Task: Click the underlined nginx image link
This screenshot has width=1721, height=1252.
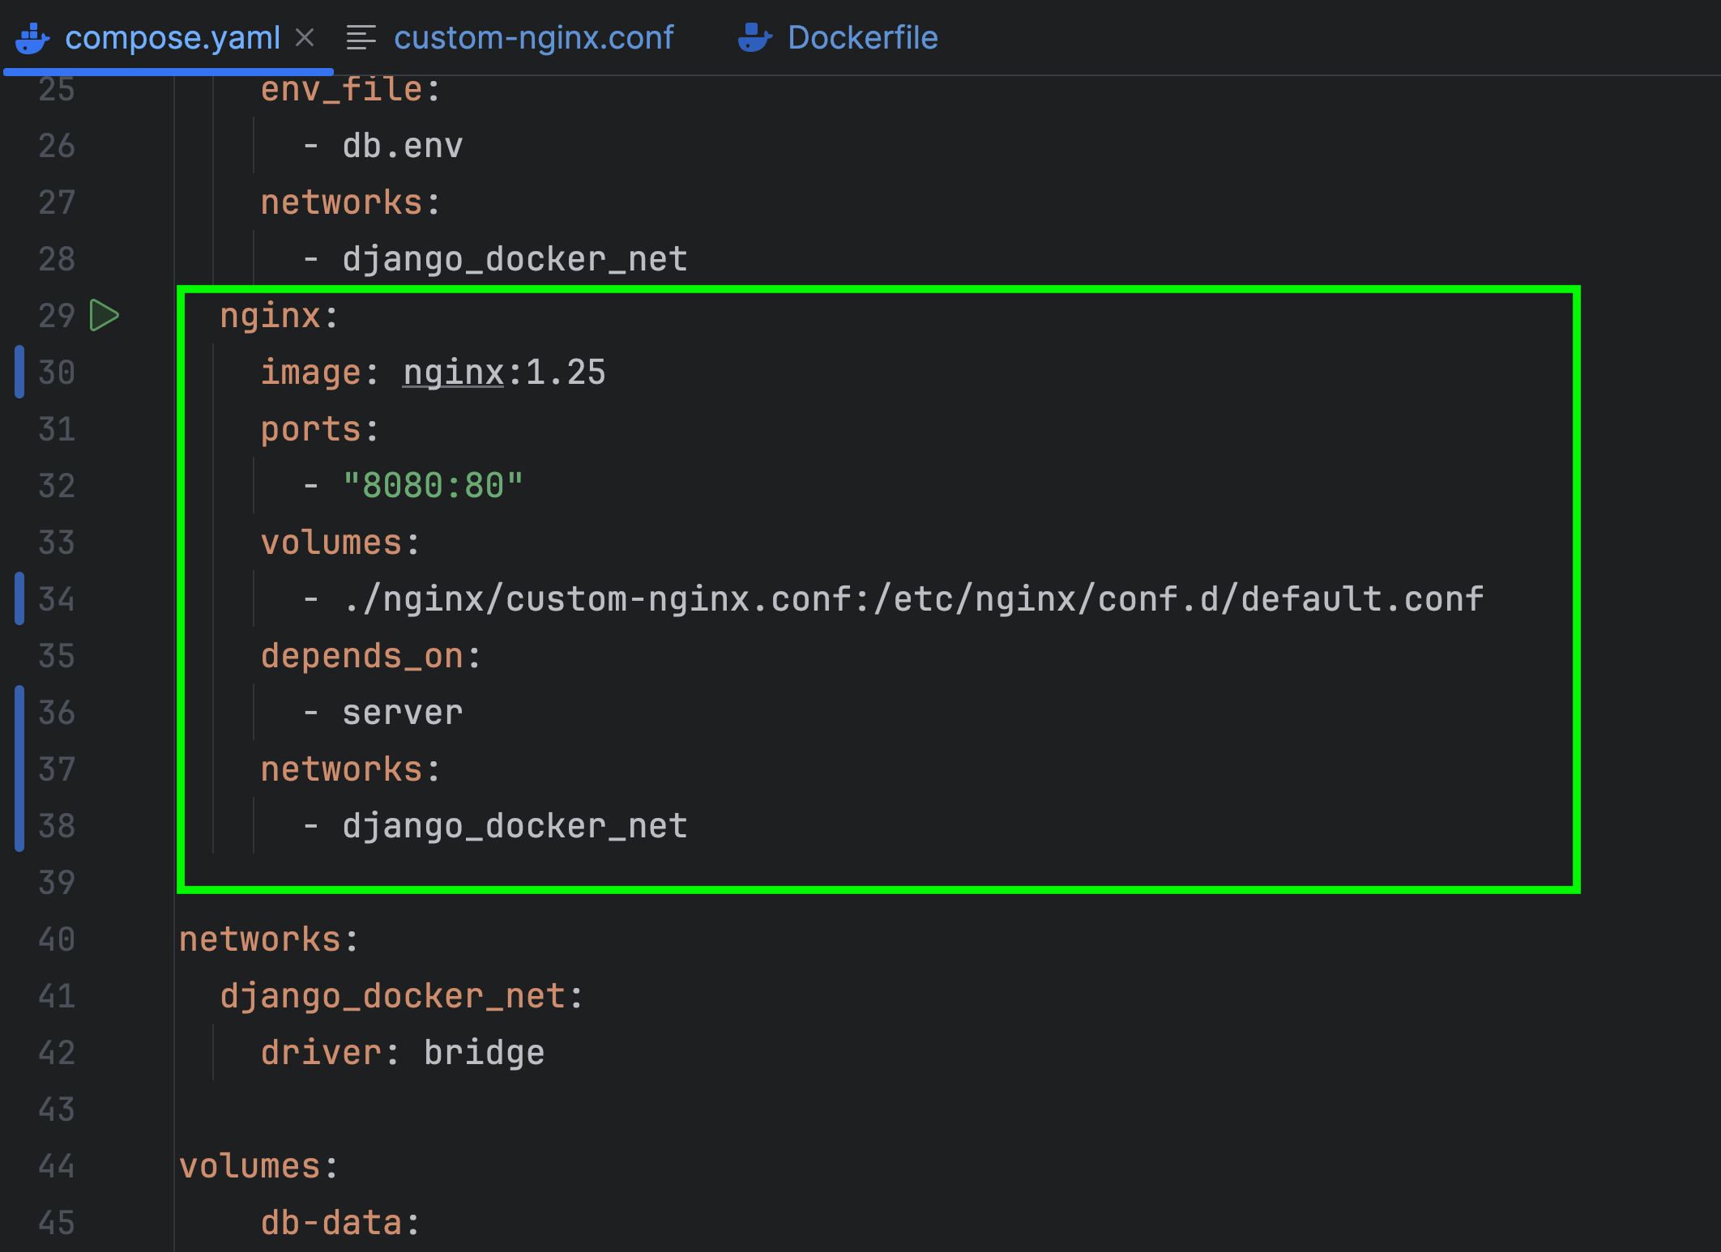Action: tap(454, 373)
